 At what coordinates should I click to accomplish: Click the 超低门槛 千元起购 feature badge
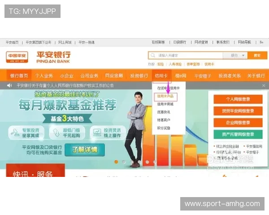pos(67,133)
